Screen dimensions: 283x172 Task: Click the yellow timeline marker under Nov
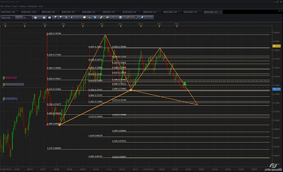pos(102,26)
